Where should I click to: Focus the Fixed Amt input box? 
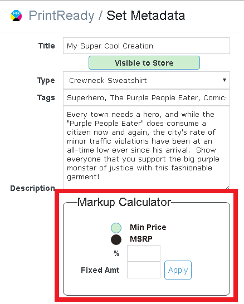click(144, 270)
